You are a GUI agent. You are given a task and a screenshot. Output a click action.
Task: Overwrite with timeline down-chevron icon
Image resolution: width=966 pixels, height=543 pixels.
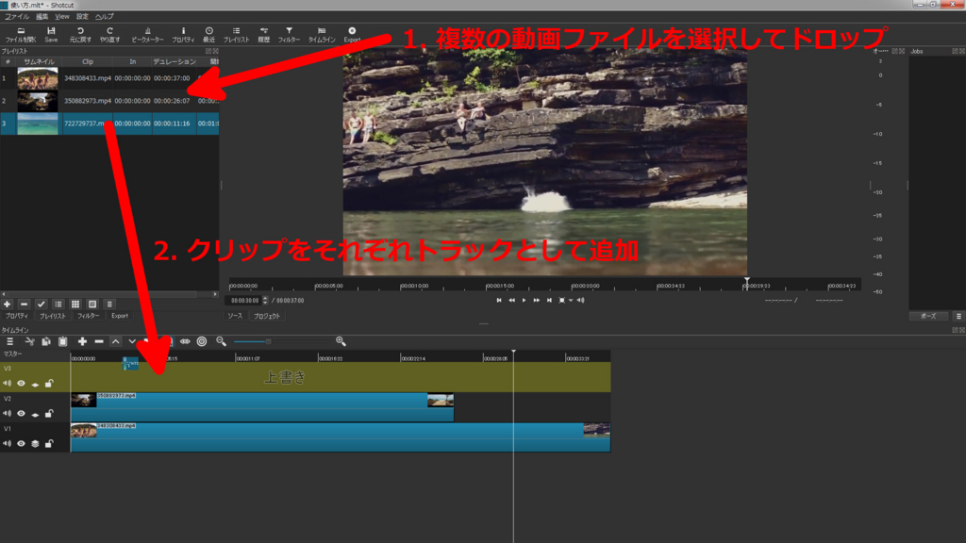132,341
